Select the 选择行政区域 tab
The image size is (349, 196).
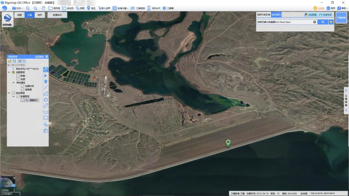coord(263,15)
